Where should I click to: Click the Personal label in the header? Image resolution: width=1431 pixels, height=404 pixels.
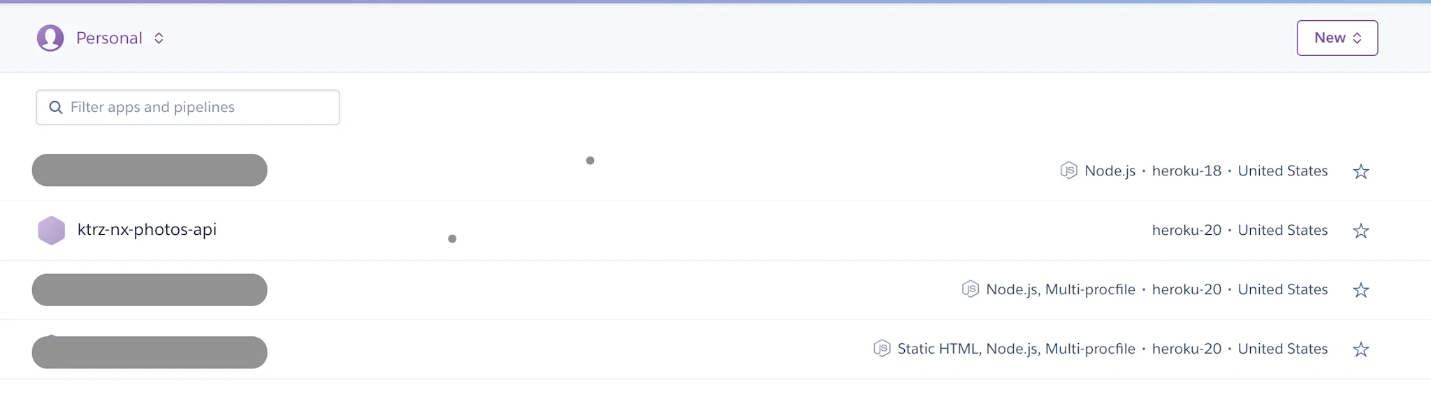coord(108,37)
